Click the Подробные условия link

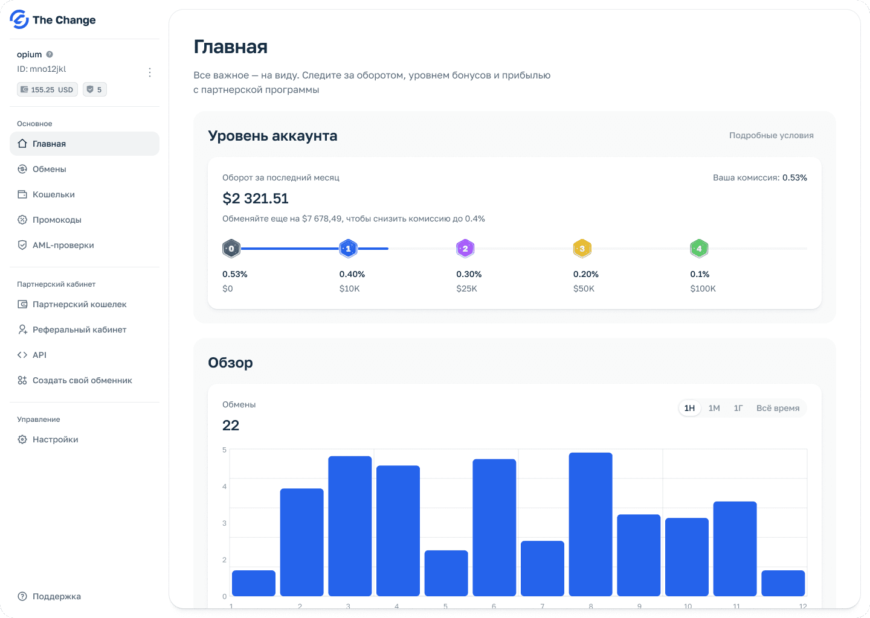tap(771, 135)
